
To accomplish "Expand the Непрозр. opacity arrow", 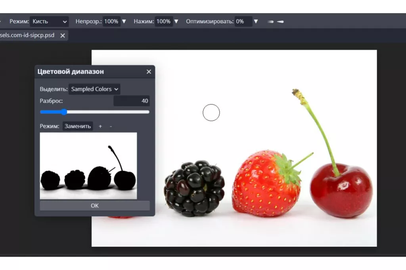I will [124, 21].
